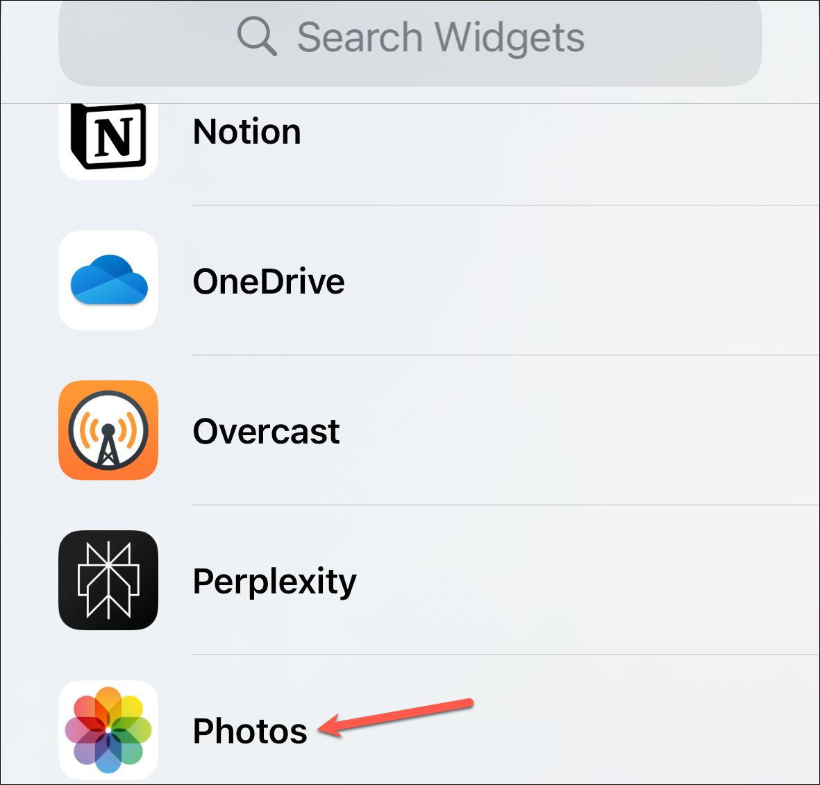This screenshot has height=785, width=820.
Task: Tap the black Perplexity app icon
Action: [x=108, y=580]
